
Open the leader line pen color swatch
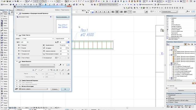tap(68, 65)
